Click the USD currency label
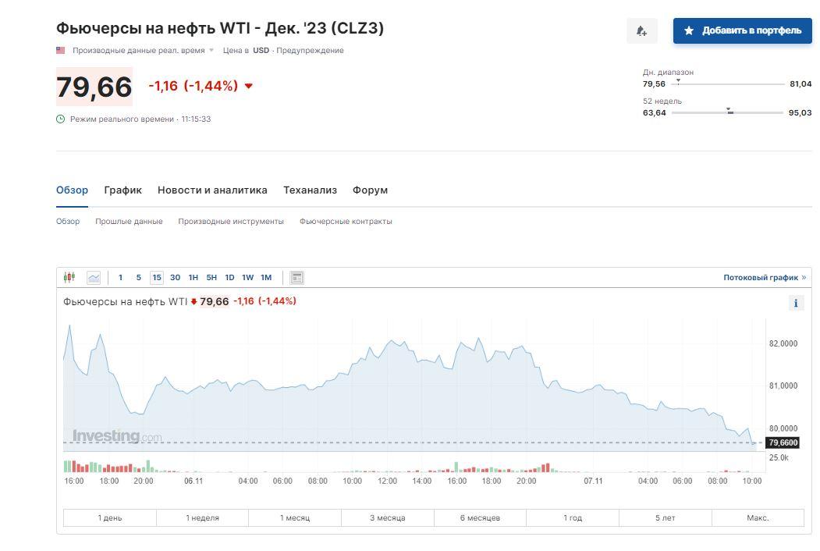Image resolution: width=820 pixels, height=551 pixels. coord(261,50)
